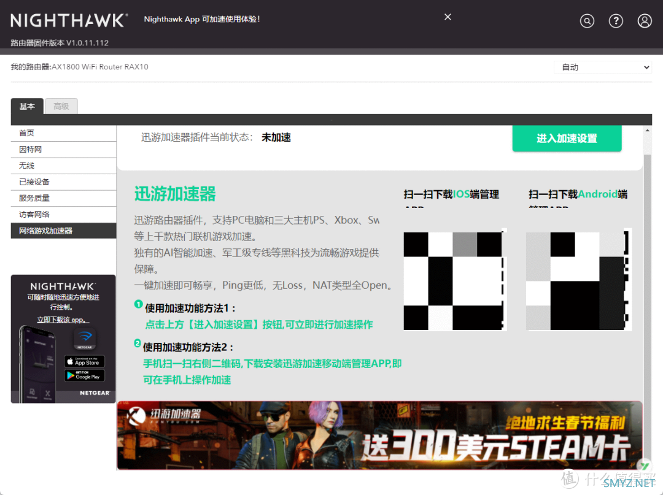Image resolution: width=663 pixels, height=495 pixels.
Task: Click the 扫一扫下载Android端 label
Action: [578, 194]
